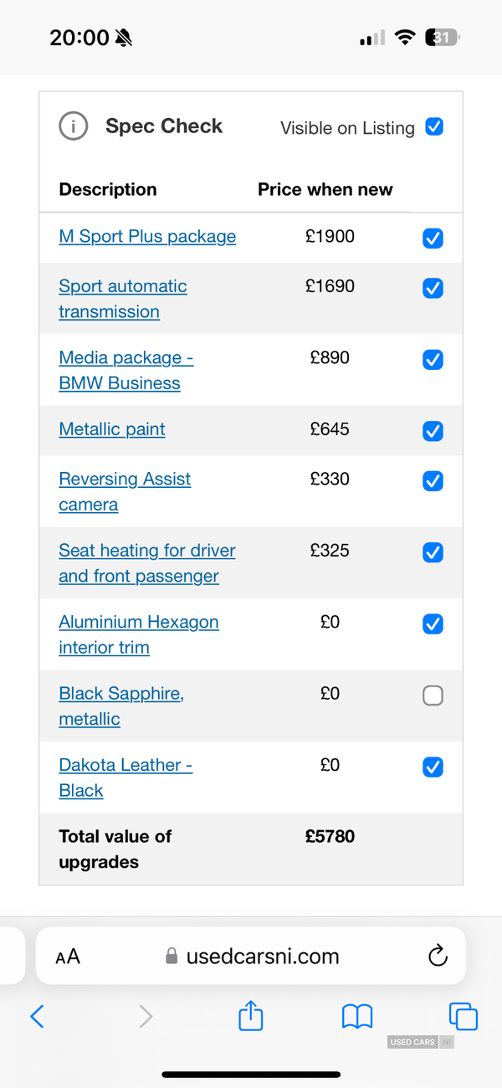Show Safari open tabs

click(x=463, y=1016)
